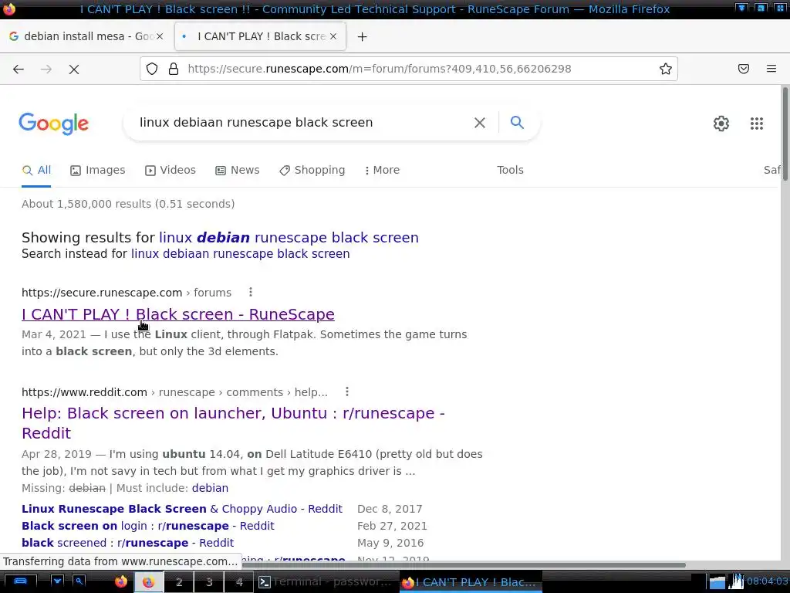Click the 'Dec 8, 2017' date text

pyautogui.click(x=390, y=509)
